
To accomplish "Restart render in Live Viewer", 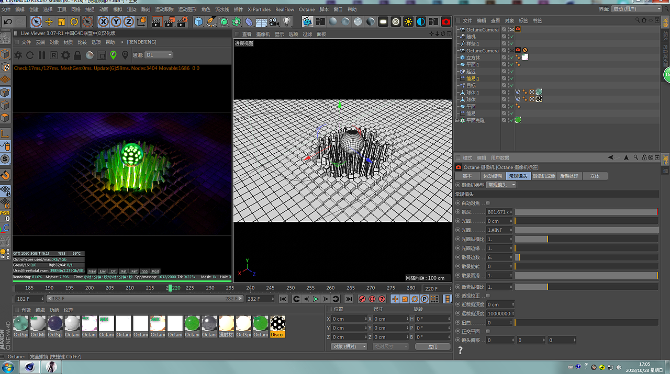I will coord(30,55).
